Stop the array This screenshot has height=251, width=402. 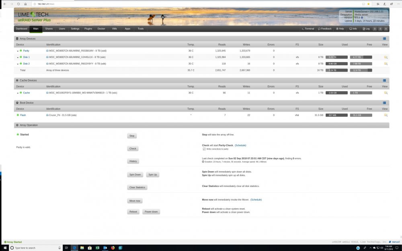coord(132,136)
